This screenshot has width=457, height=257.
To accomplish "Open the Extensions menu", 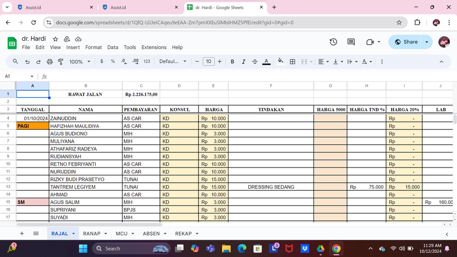I will pos(154,47).
